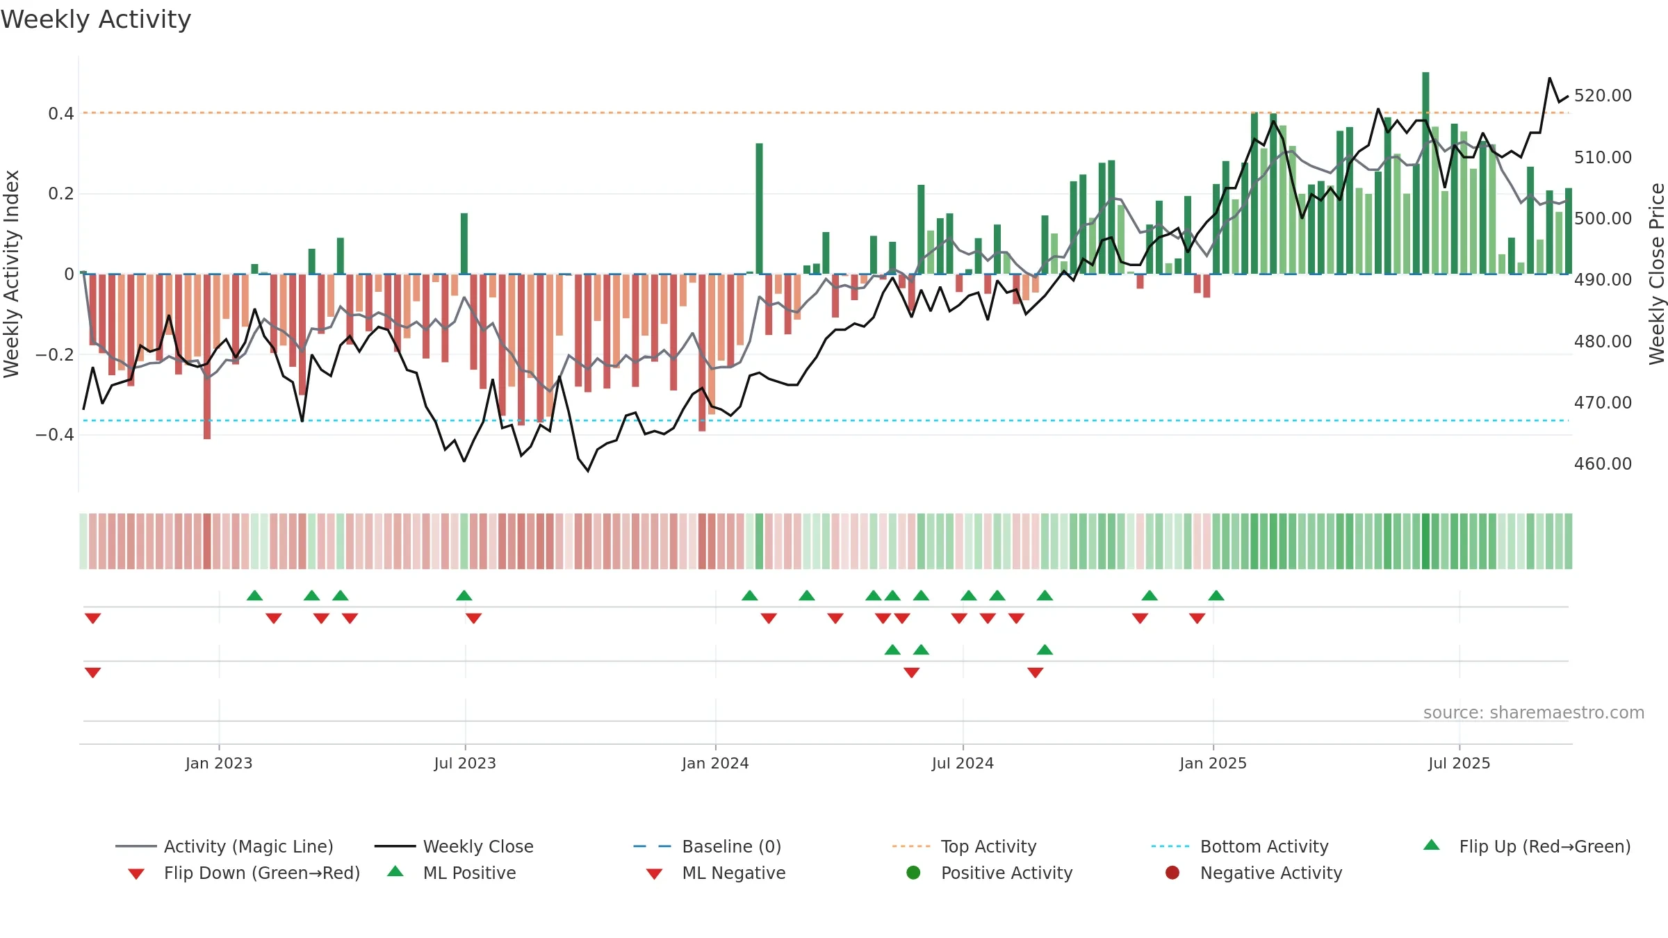The image size is (1668, 938).
Task: Click the Jan 2023 axis label
Action: click(x=219, y=763)
